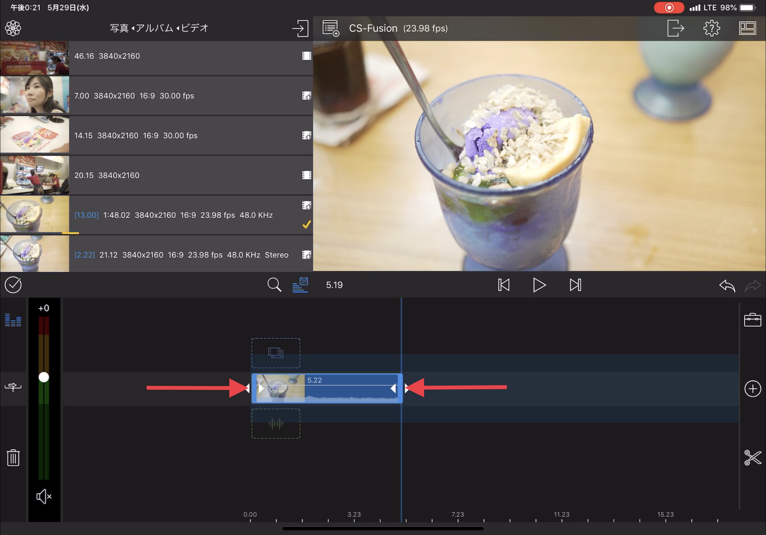Open the briefcase toolbox icon
The height and width of the screenshot is (535, 766).
752,319
